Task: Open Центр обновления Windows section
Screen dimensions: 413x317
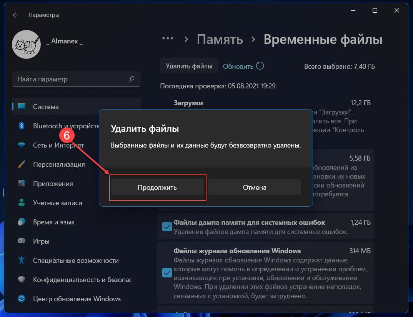Action: [77, 299]
